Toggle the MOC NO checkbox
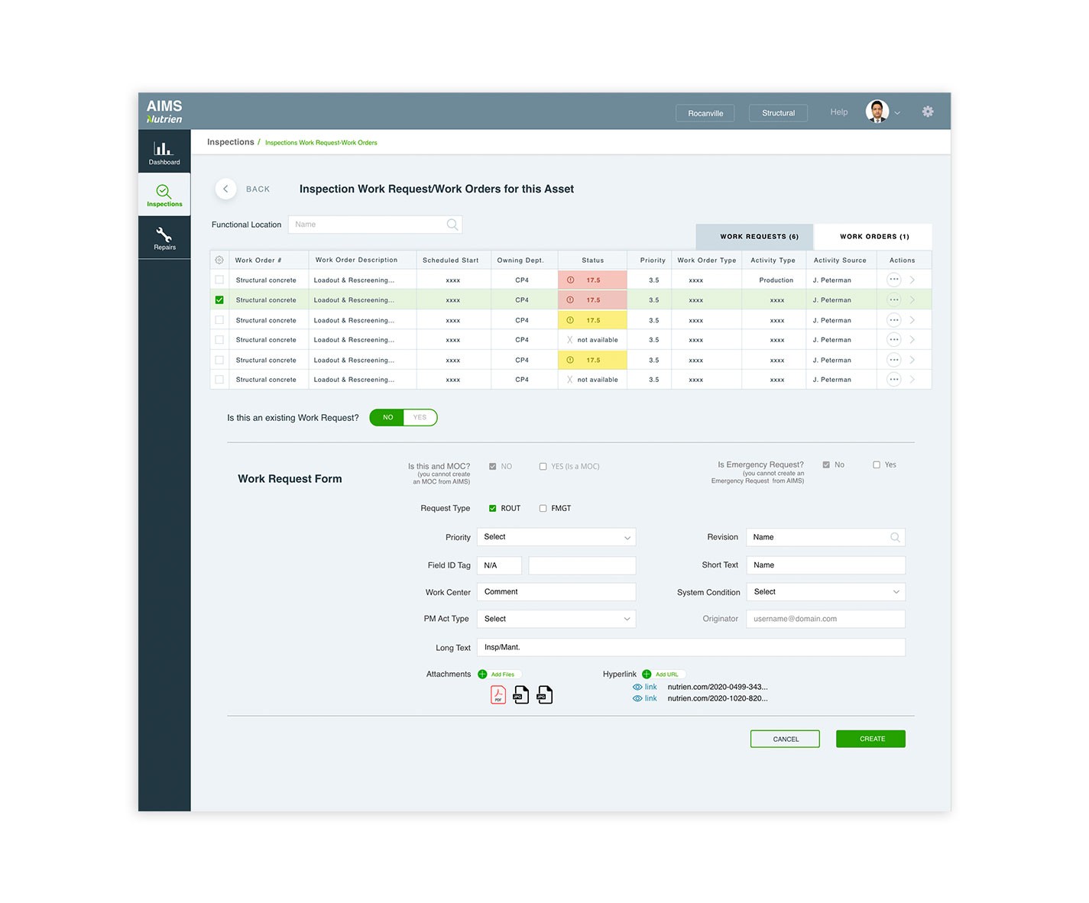The image size is (1089, 903). [493, 466]
